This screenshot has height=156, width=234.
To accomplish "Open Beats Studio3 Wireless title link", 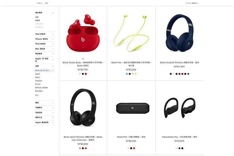I will 180,63.
